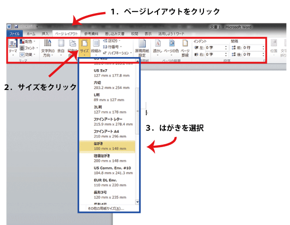Open the 透かし watermark menu
290x225 pixels.
click(x=158, y=47)
